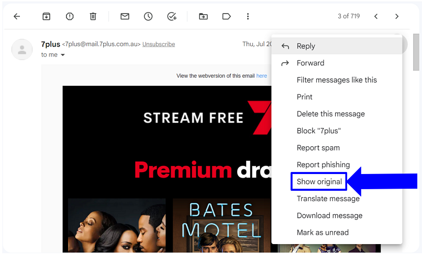Screen dimensions: 422x254
Task: Select Download message
Action: pyautogui.click(x=337, y=215)
